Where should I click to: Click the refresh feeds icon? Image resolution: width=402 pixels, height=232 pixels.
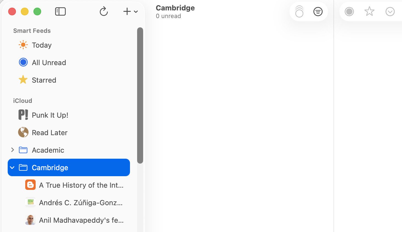point(104,11)
